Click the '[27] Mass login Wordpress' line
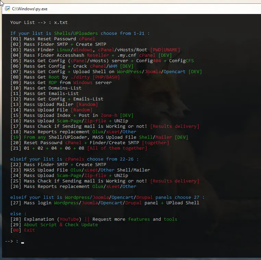 click(105, 203)
